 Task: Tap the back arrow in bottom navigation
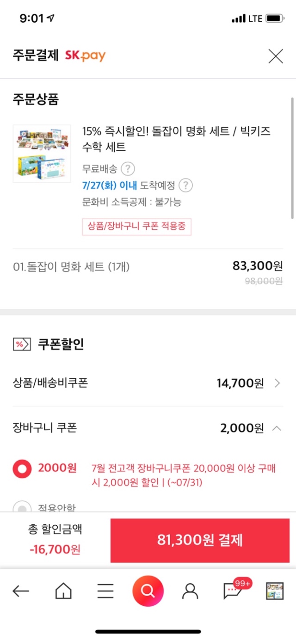click(x=21, y=591)
